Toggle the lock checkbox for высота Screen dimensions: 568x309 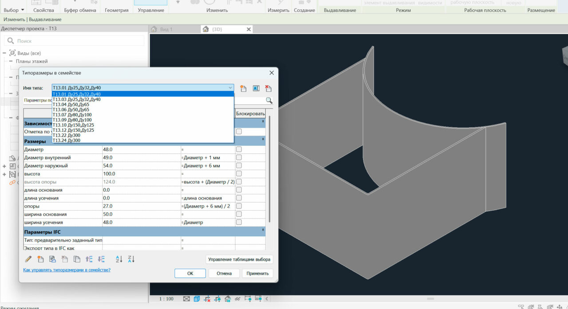(x=239, y=174)
